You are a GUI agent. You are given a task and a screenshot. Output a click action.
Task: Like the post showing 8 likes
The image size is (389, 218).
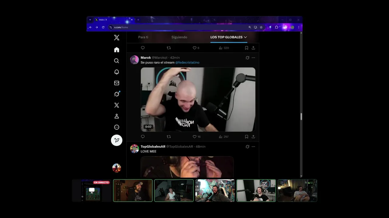[x=196, y=48]
